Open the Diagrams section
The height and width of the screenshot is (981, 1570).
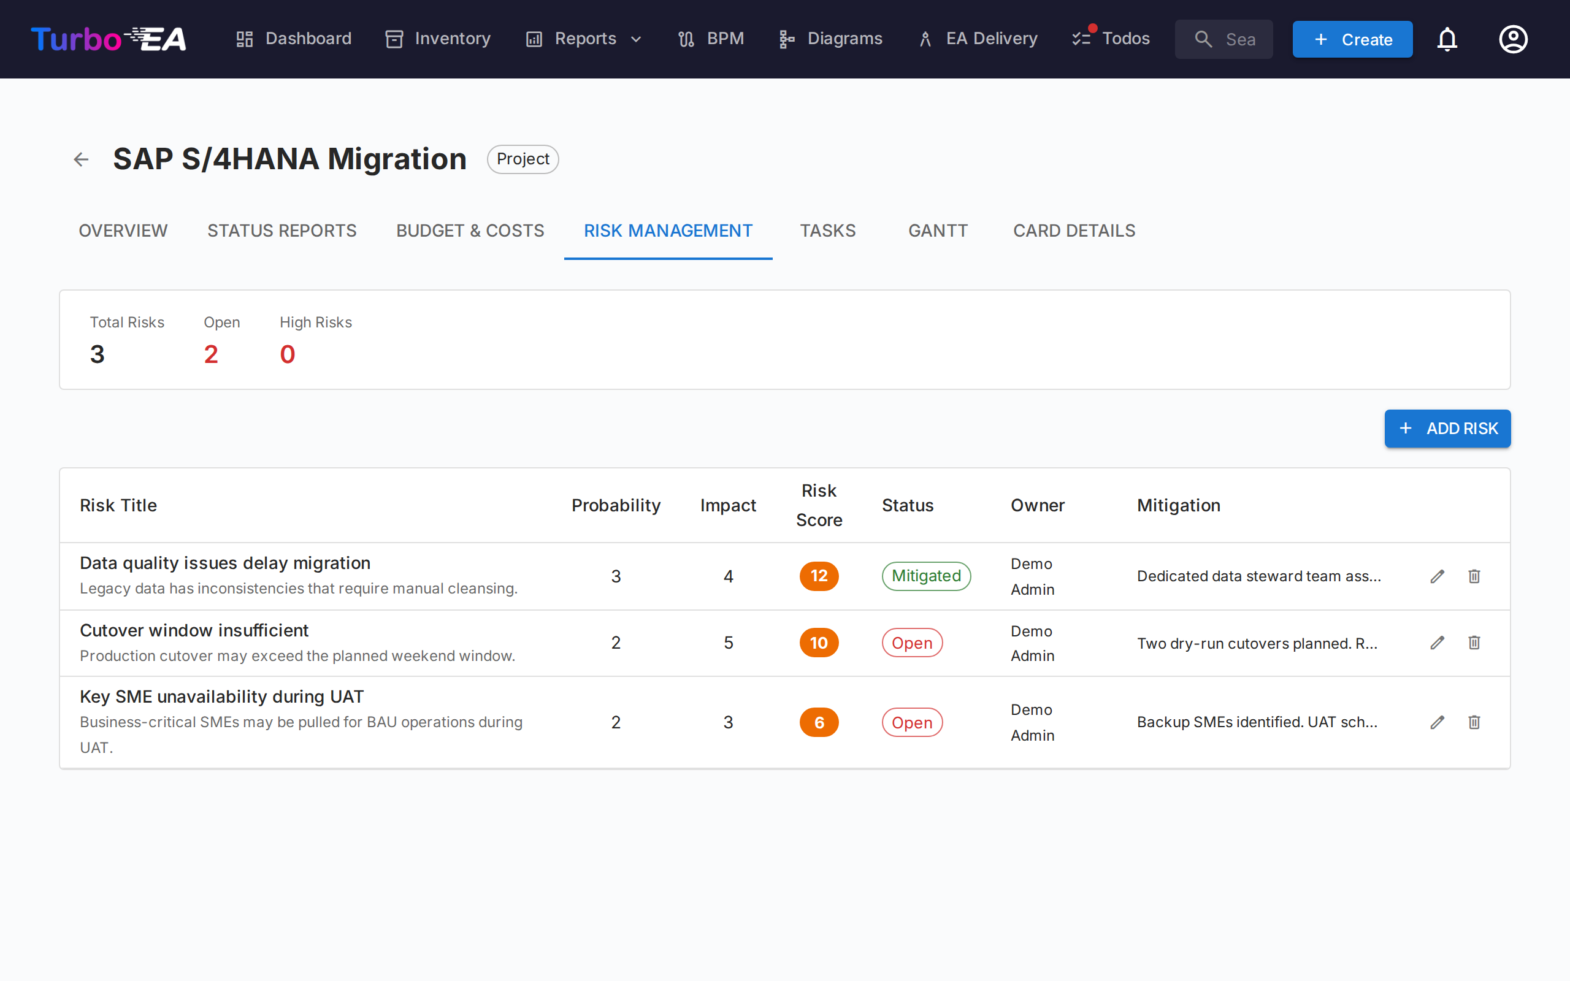click(x=830, y=39)
